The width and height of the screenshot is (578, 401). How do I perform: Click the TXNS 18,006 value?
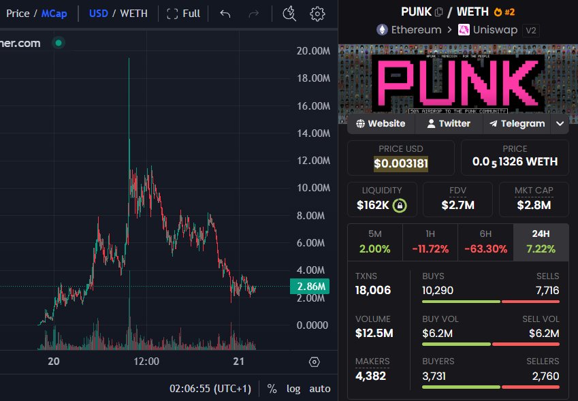(372, 290)
